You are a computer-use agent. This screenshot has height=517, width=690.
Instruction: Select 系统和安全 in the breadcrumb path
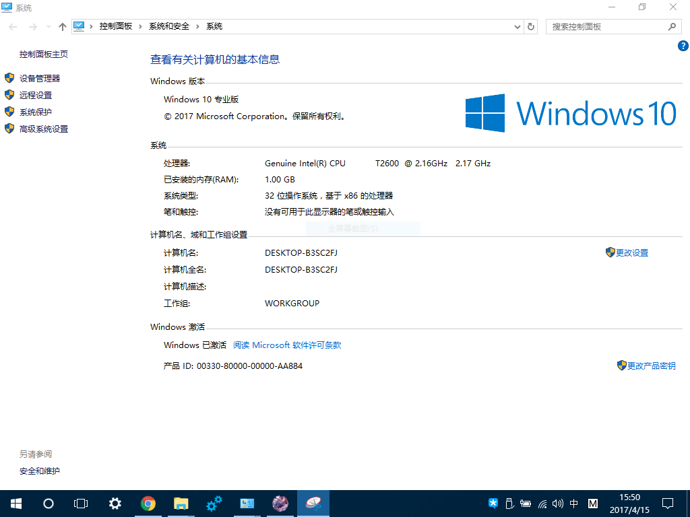pyautogui.click(x=169, y=26)
